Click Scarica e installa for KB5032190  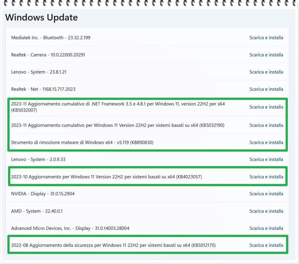266,125
